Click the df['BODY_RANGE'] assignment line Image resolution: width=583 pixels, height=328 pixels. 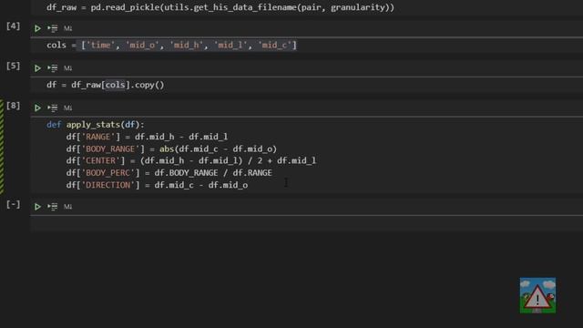point(171,149)
